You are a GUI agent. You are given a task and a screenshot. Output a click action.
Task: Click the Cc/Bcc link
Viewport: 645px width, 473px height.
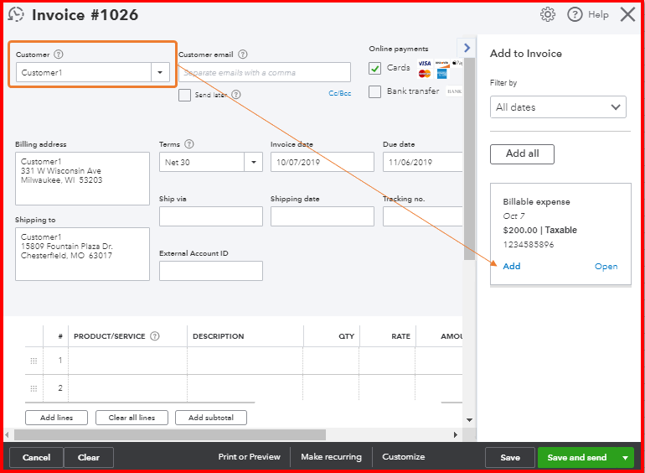pos(340,93)
